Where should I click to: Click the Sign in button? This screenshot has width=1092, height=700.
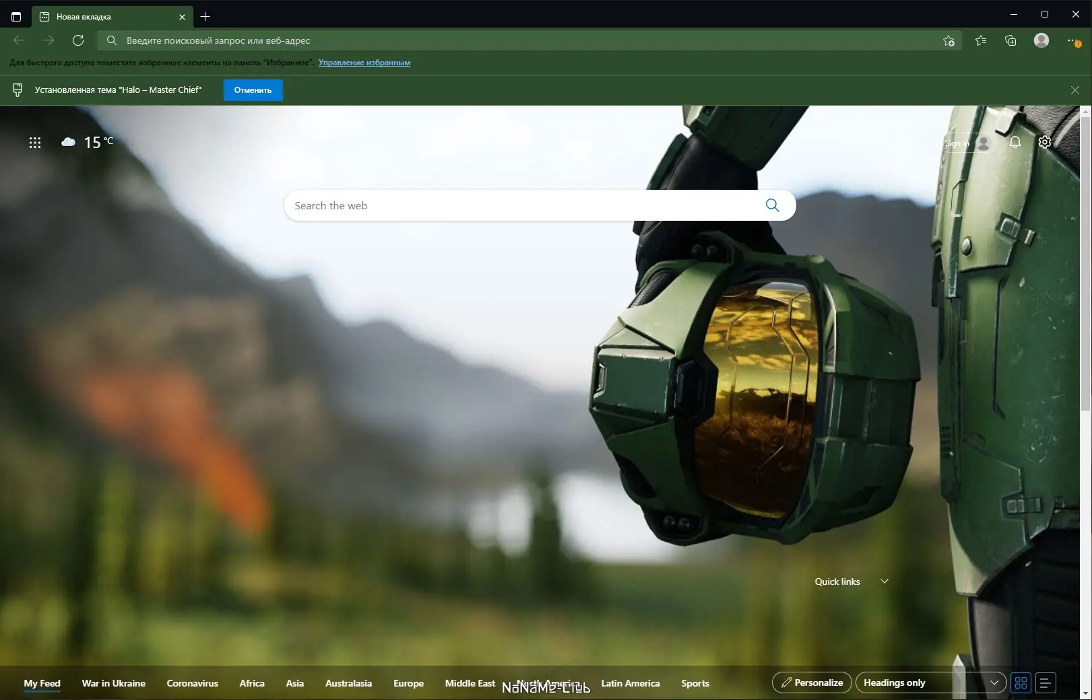point(967,143)
